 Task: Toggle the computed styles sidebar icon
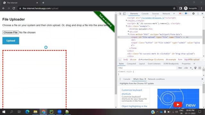[200, 68]
